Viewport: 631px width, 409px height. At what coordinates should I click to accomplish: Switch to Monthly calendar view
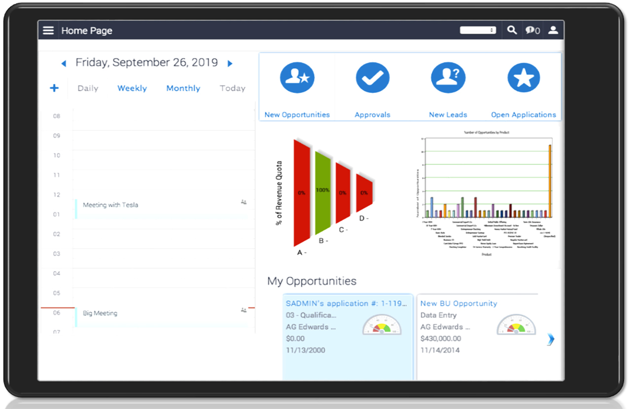click(x=183, y=89)
